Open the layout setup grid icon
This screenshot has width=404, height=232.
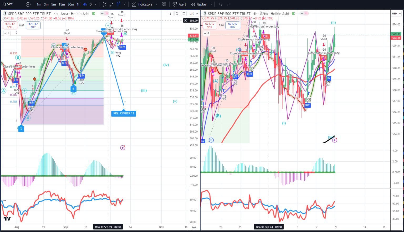pos(164,4)
